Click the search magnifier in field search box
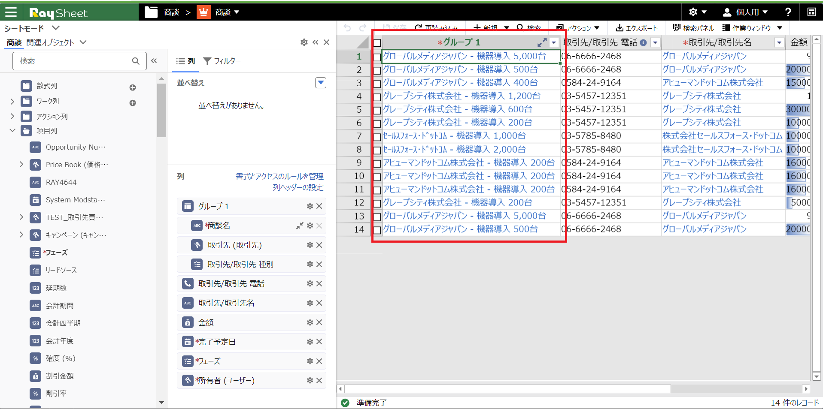Image resolution: width=823 pixels, height=409 pixels. click(136, 61)
